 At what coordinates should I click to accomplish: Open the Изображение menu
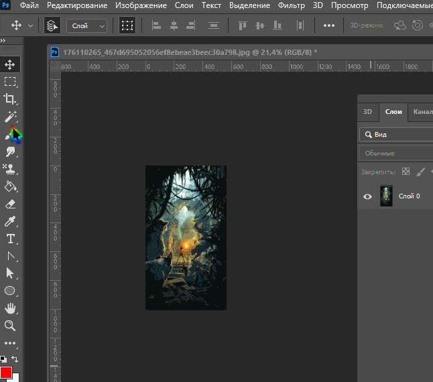[141, 5]
